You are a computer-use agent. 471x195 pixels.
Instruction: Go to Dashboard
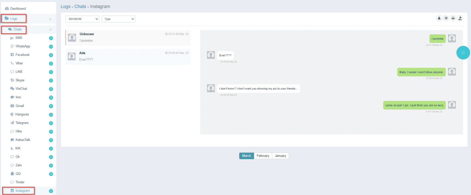[x=18, y=9]
